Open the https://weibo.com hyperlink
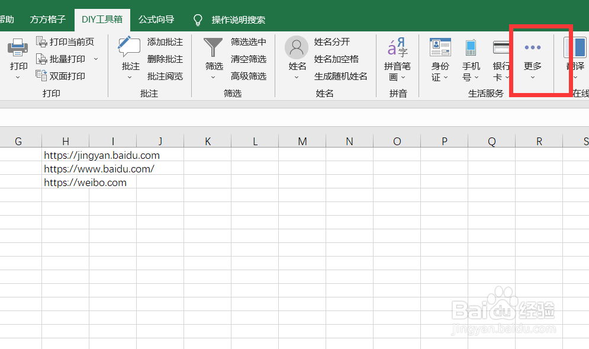 pyautogui.click(x=85, y=182)
